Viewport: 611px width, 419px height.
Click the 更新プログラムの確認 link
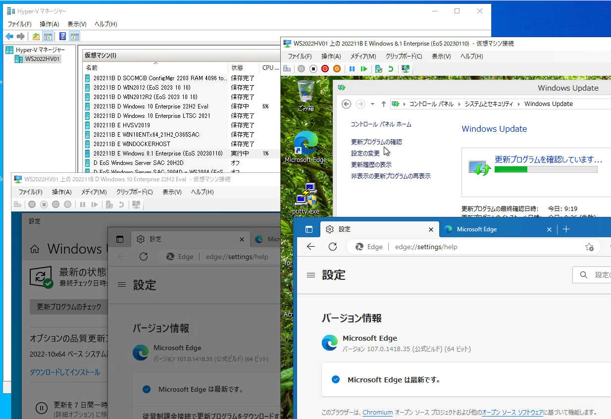(376, 142)
